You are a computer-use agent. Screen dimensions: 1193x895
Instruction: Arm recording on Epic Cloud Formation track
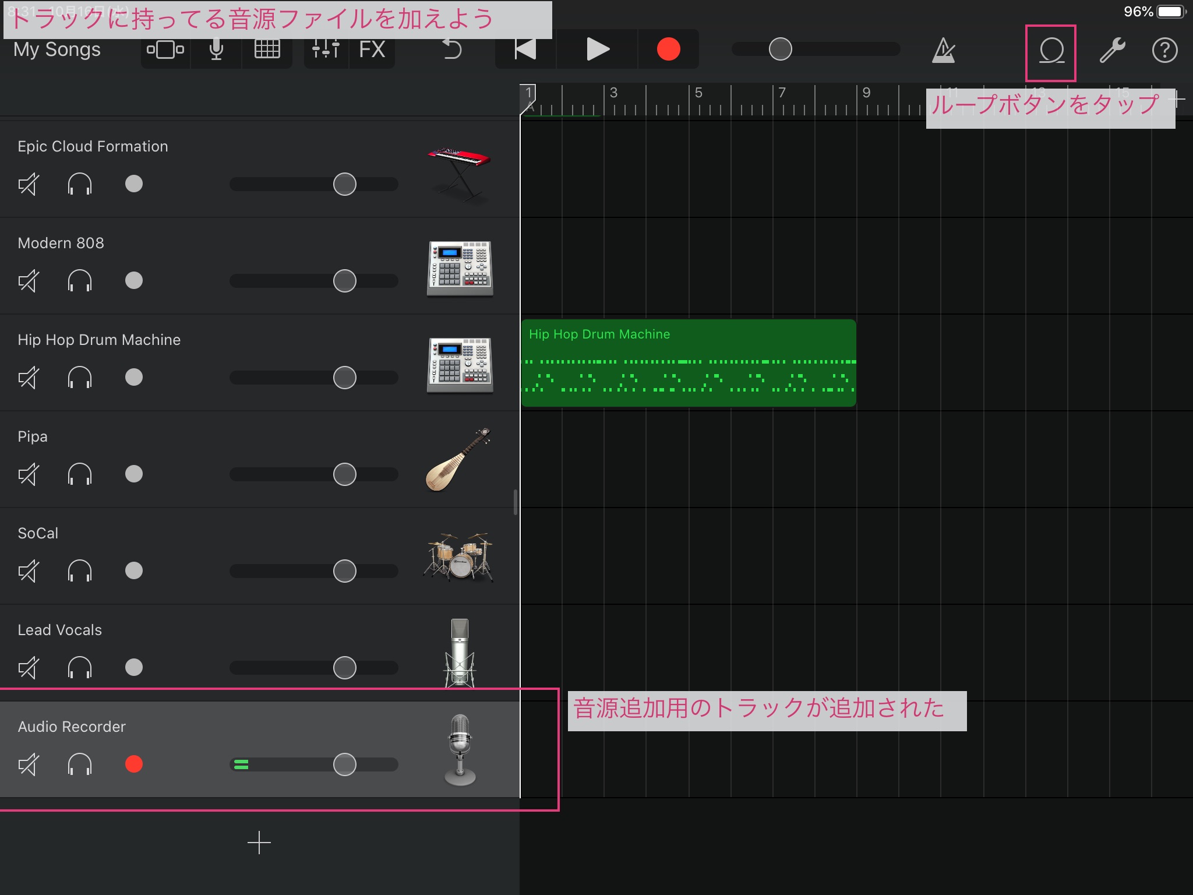coord(134,184)
